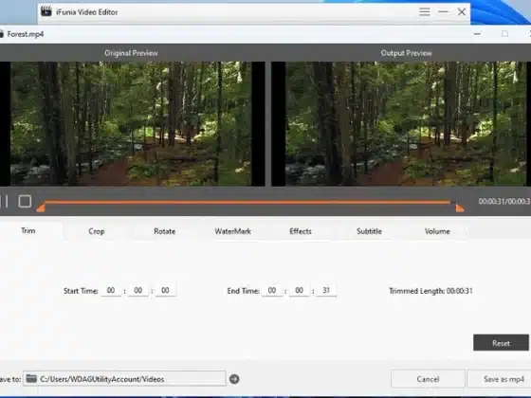Select the Effects tab
This screenshot has width=531, height=398.
[301, 231]
